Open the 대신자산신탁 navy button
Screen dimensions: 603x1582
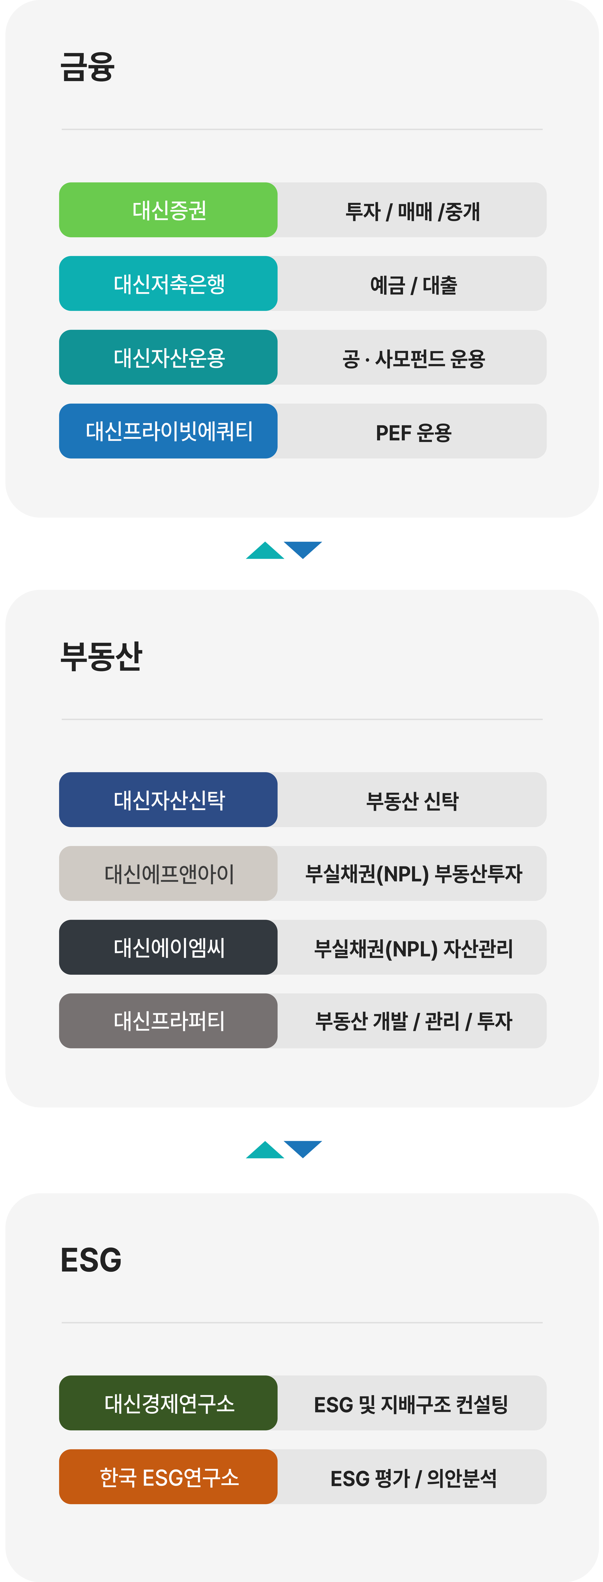(x=168, y=800)
